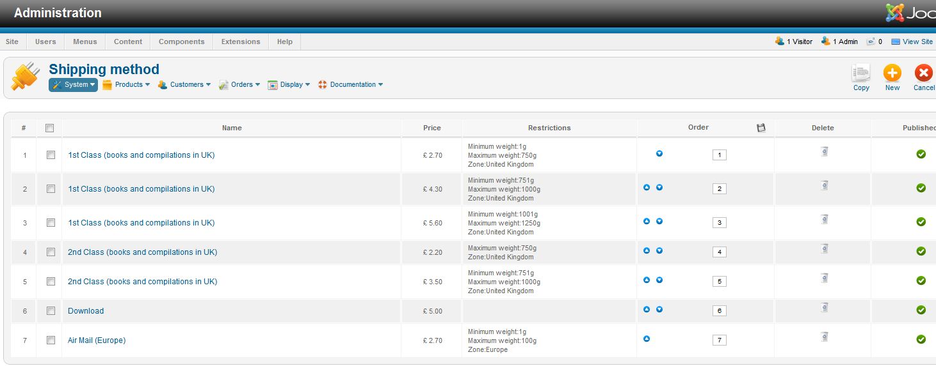This screenshot has height=366, width=936.
Task: Check the £3.50 2nd Class row checkbox
Action: point(51,282)
